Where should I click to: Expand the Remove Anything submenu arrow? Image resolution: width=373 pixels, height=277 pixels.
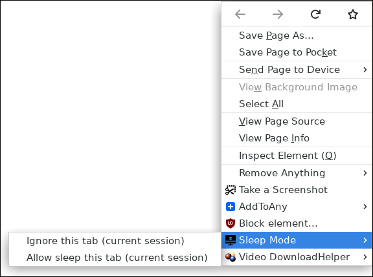click(x=365, y=173)
